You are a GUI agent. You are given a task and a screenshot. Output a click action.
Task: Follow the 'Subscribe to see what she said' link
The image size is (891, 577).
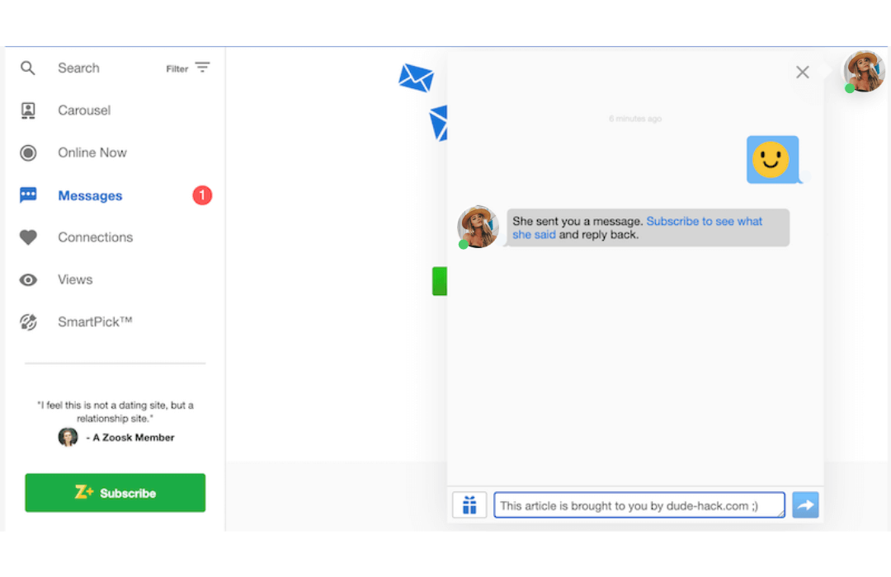coord(704,222)
